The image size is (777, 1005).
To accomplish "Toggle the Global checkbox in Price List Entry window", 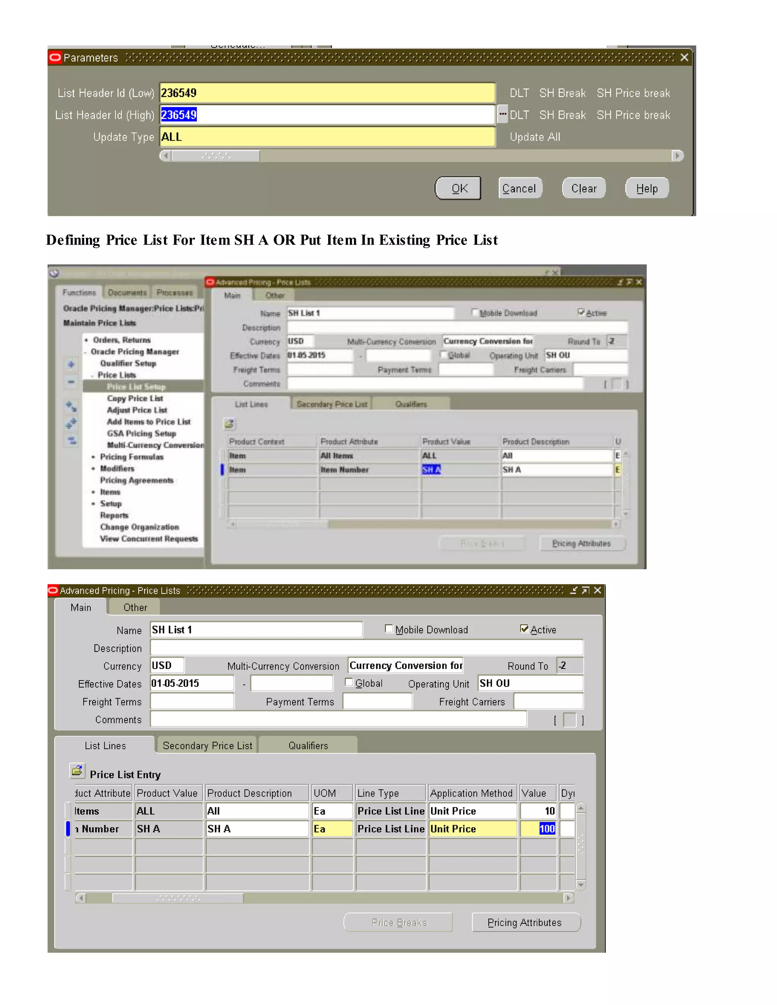I will (349, 682).
